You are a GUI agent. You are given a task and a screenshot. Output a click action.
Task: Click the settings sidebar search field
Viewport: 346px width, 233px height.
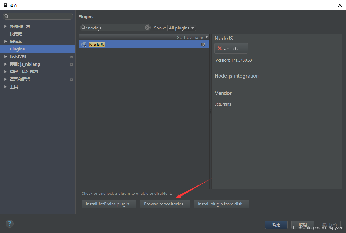click(x=38, y=16)
